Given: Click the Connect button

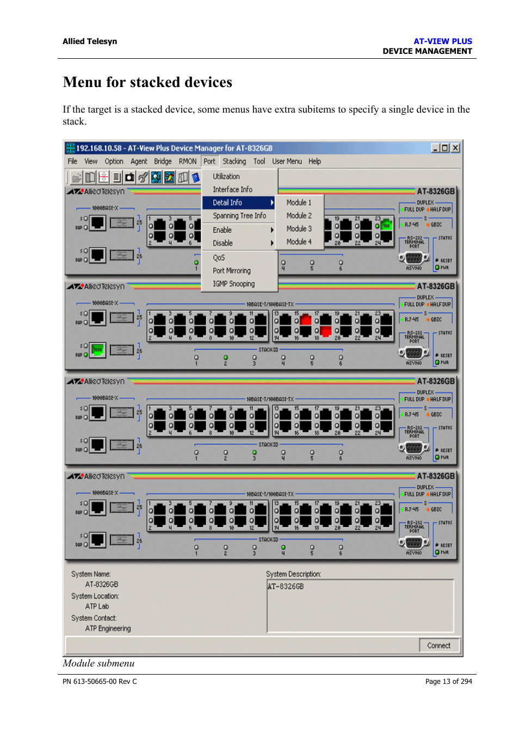Looking at the screenshot, I should pyautogui.click(x=440, y=646).
